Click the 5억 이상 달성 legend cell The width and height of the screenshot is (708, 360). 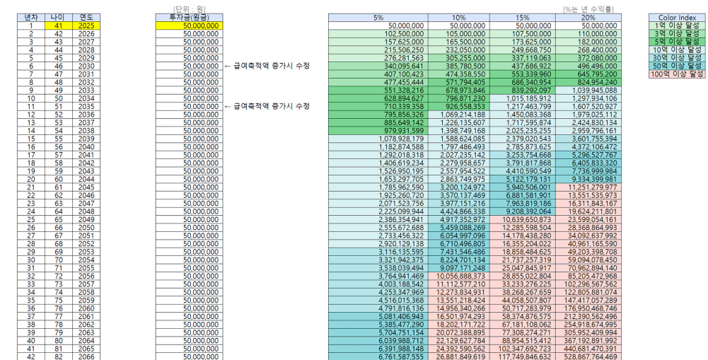(x=676, y=42)
